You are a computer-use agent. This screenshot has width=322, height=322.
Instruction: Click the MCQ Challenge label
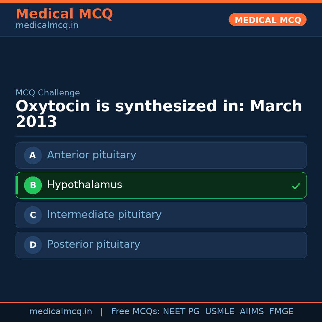pos(48,93)
